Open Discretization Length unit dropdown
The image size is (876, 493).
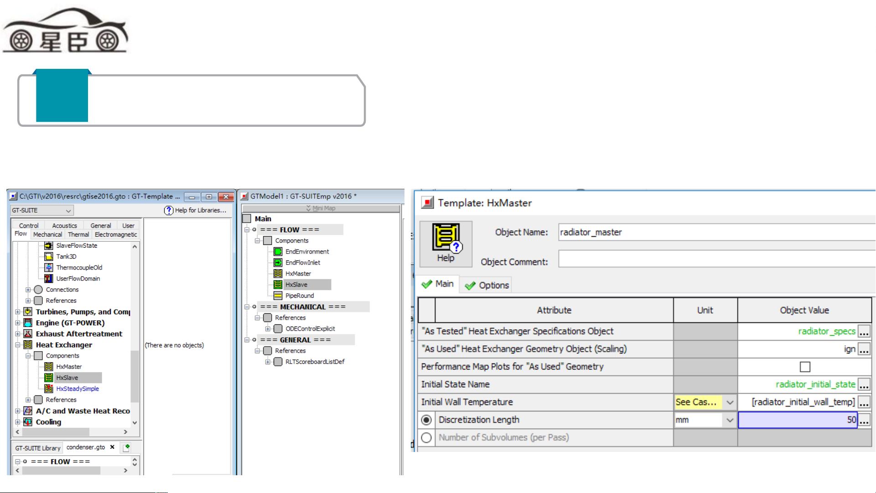click(730, 420)
